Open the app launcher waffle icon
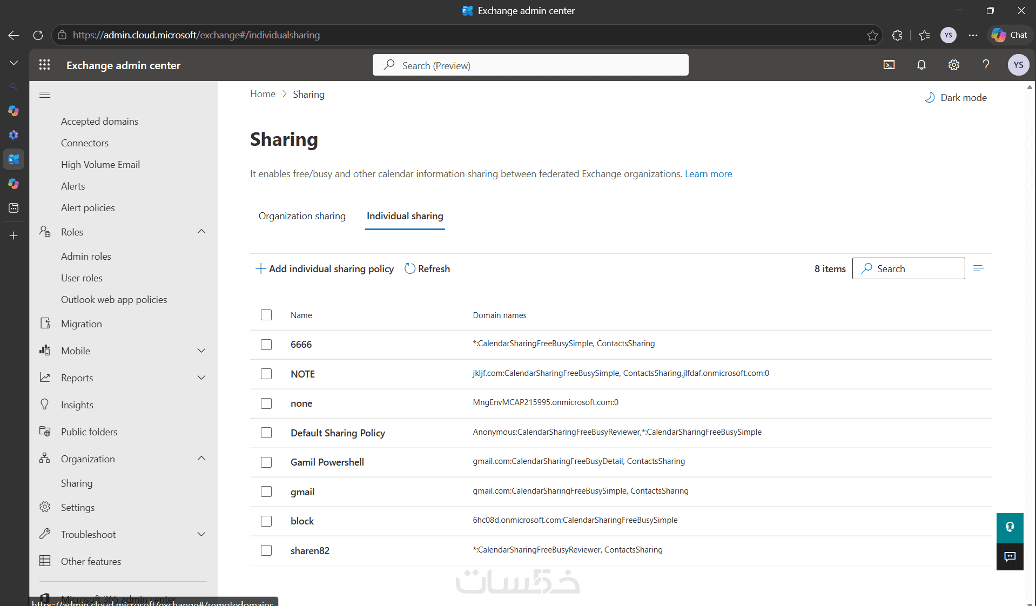This screenshot has height=606, width=1036. (x=45, y=65)
